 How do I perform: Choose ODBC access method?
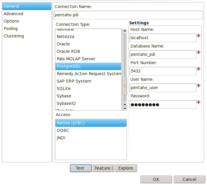pos(91,130)
